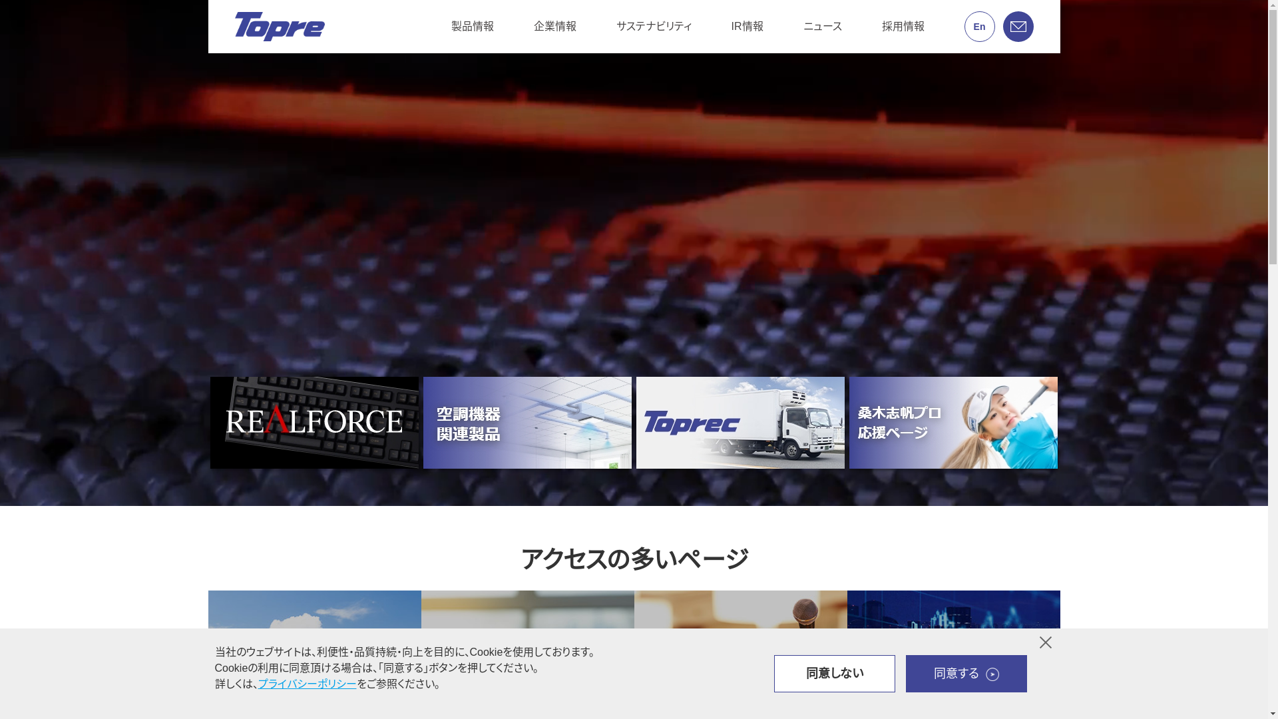Open the 桑木志帆プロ応援ページ banner
The image size is (1278, 719).
(953, 423)
